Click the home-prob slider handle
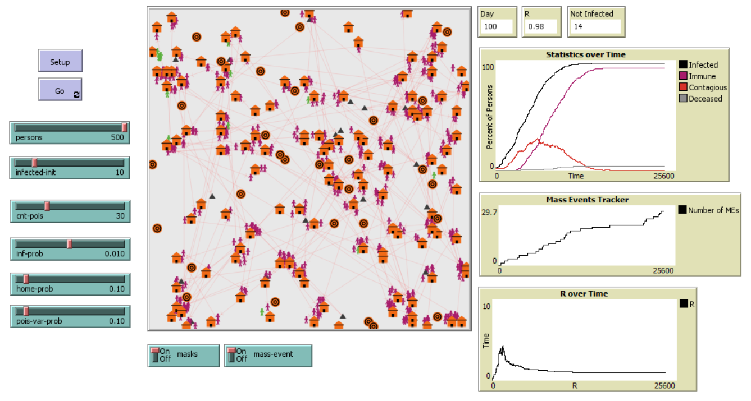The image size is (751, 401). (26, 279)
